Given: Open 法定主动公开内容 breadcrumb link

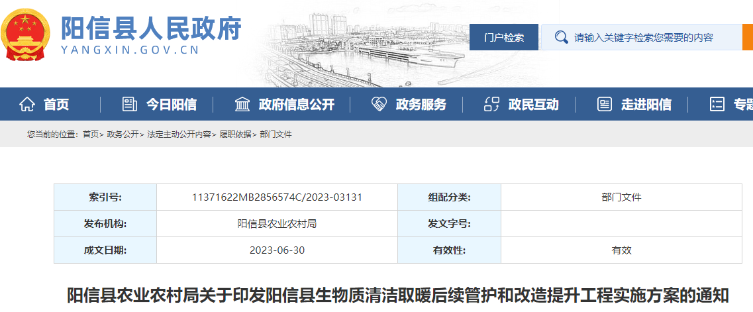Looking at the screenshot, I should point(179,134).
